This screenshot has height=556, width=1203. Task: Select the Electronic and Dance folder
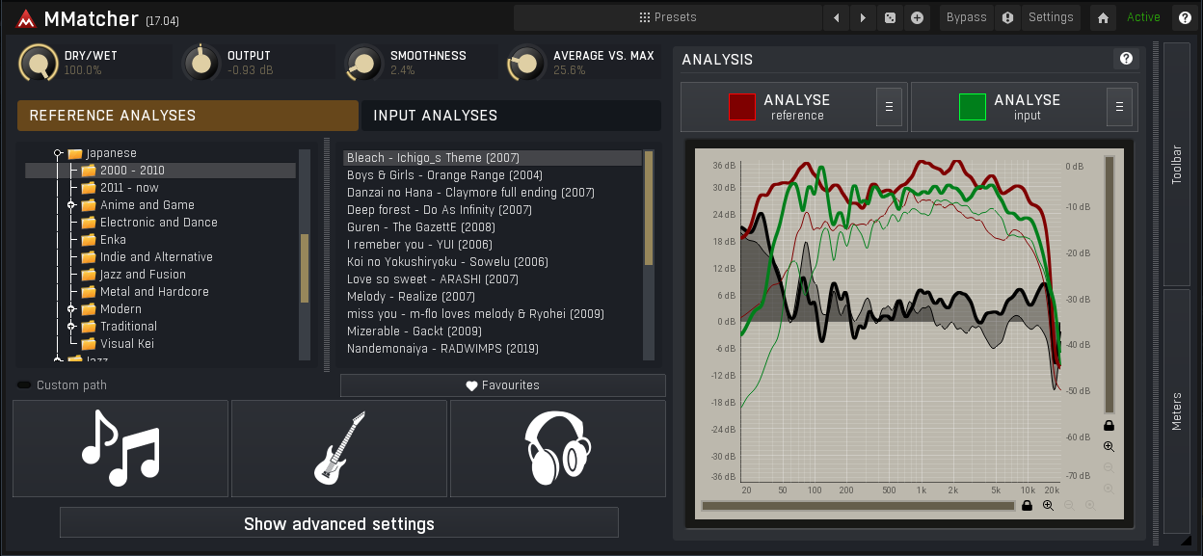(160, 223)
